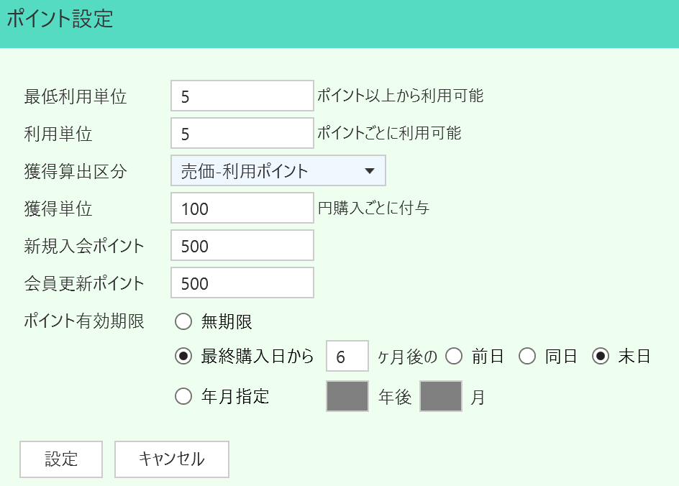
Task: Choose the 同日 radio button
Action: [x=527, y=356]
